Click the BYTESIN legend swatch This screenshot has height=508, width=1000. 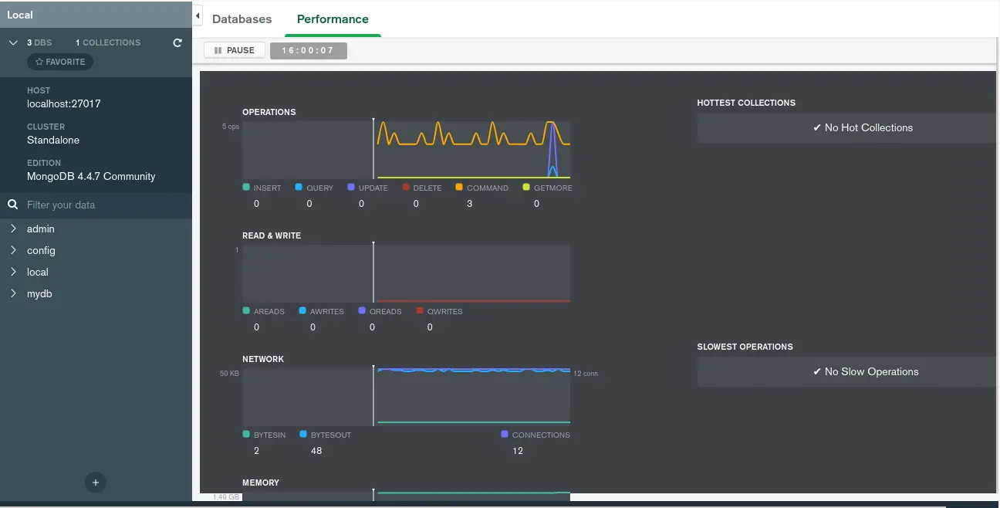click(246, 434)
